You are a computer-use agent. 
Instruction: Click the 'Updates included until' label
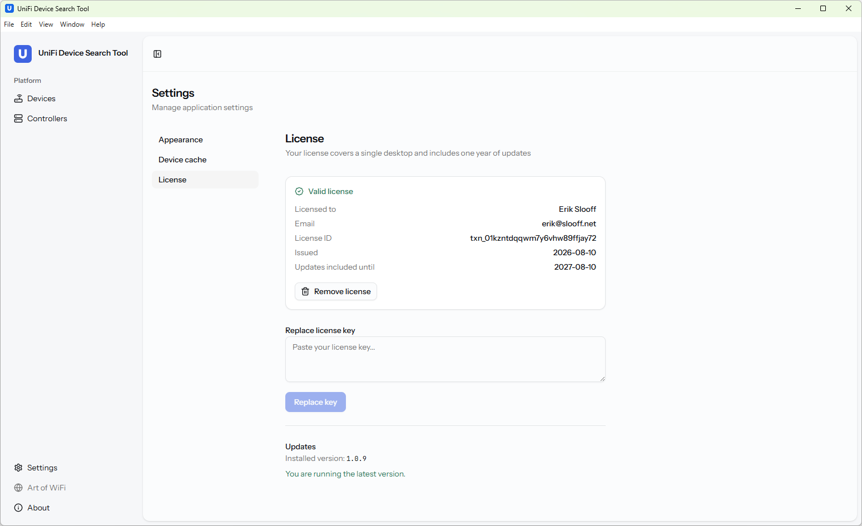point(335,267)
